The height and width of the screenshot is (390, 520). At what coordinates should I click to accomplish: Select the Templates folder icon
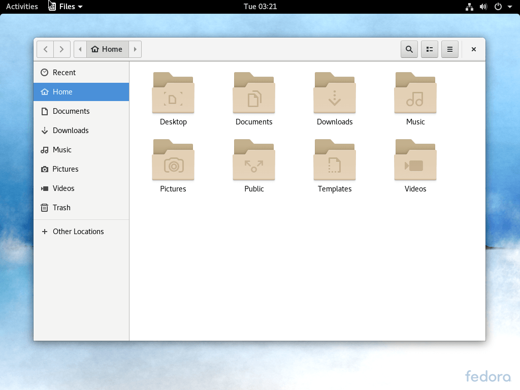click(x=335, y=160)
